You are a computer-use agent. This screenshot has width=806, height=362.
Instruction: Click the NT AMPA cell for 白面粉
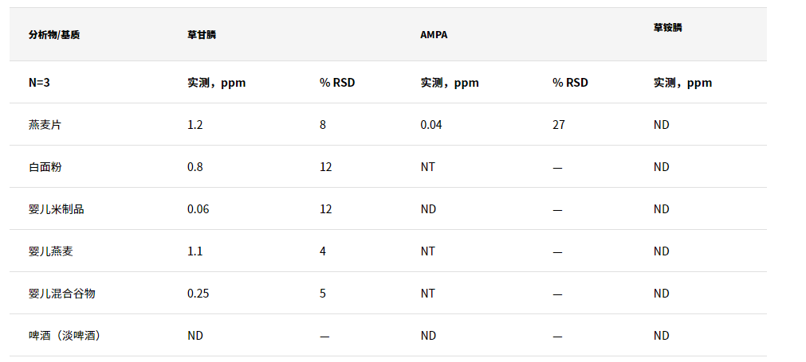(427, 166)
